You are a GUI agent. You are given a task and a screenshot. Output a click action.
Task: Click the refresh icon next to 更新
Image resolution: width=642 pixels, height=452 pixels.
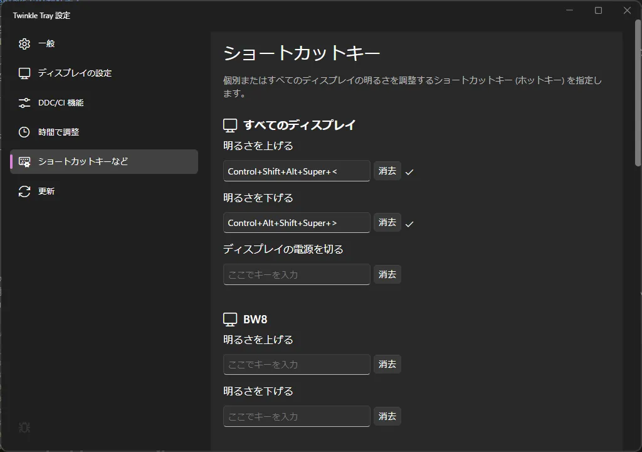coord(24,191)
